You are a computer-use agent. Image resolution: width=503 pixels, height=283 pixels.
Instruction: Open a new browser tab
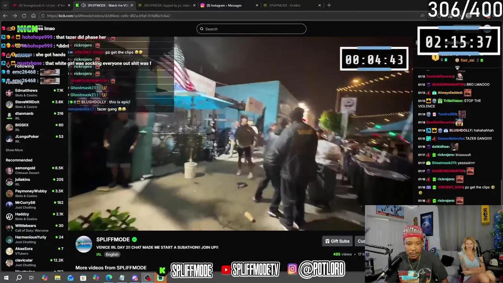329,5
